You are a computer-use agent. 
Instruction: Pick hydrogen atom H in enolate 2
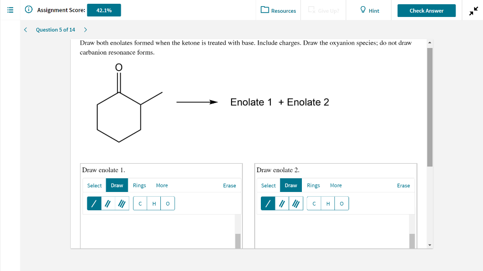pyautogui.click(x=328, y=203)
